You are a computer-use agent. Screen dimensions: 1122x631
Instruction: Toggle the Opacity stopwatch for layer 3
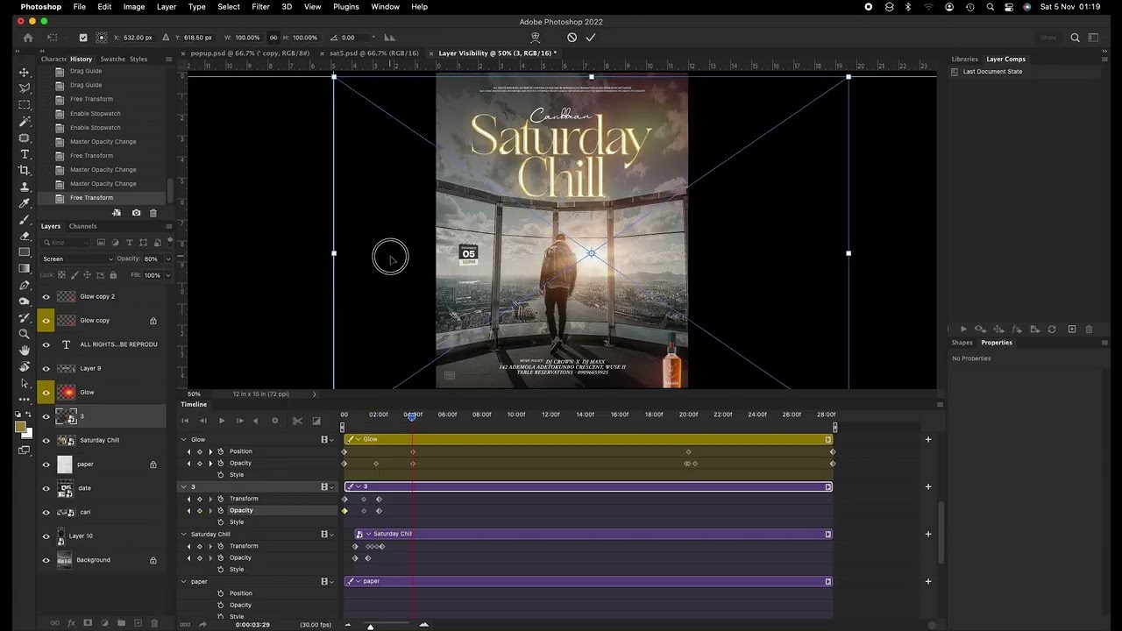click(x=221, y=511)
